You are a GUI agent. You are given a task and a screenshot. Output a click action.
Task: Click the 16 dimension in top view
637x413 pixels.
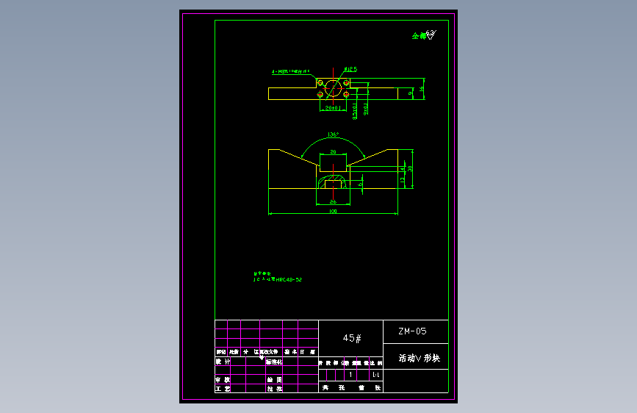click(x=421, y=88)
